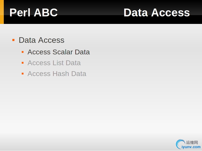Image resolution: width=202 pixels, height=151 pixels.
Task: Click the orange bullet beside Access Hash Data
Action: (23, 73)
